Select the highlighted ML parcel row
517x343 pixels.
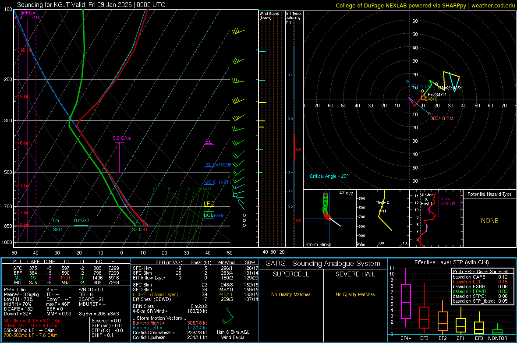66,278
